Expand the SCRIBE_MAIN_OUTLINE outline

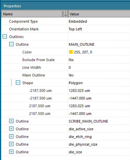[11, 121]
